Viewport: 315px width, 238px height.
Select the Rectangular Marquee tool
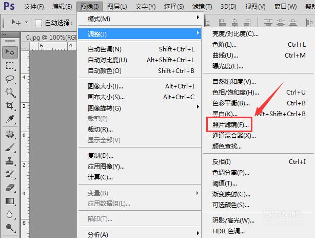coord(10,66)
